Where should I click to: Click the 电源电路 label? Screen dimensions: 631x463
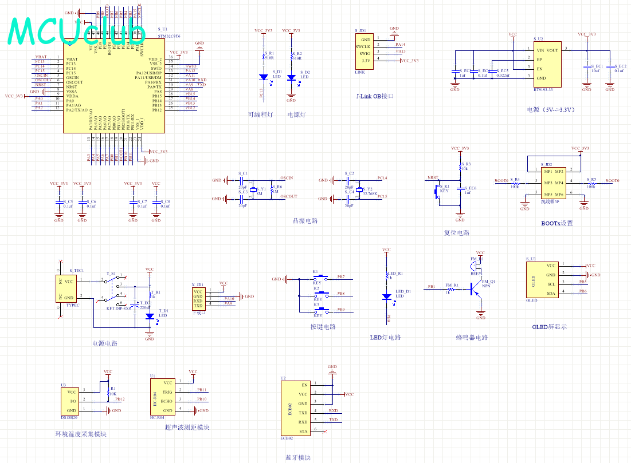pos(105,343)
